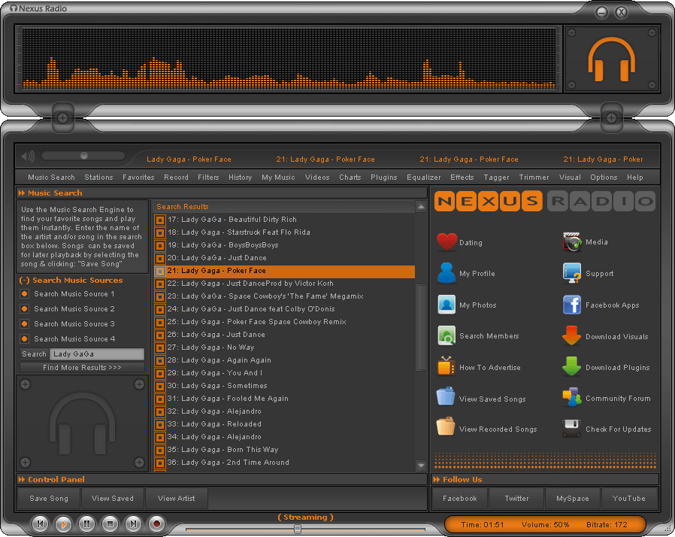Click View Saved Songs icon
The image size is (675, 537).
[446, 398]
